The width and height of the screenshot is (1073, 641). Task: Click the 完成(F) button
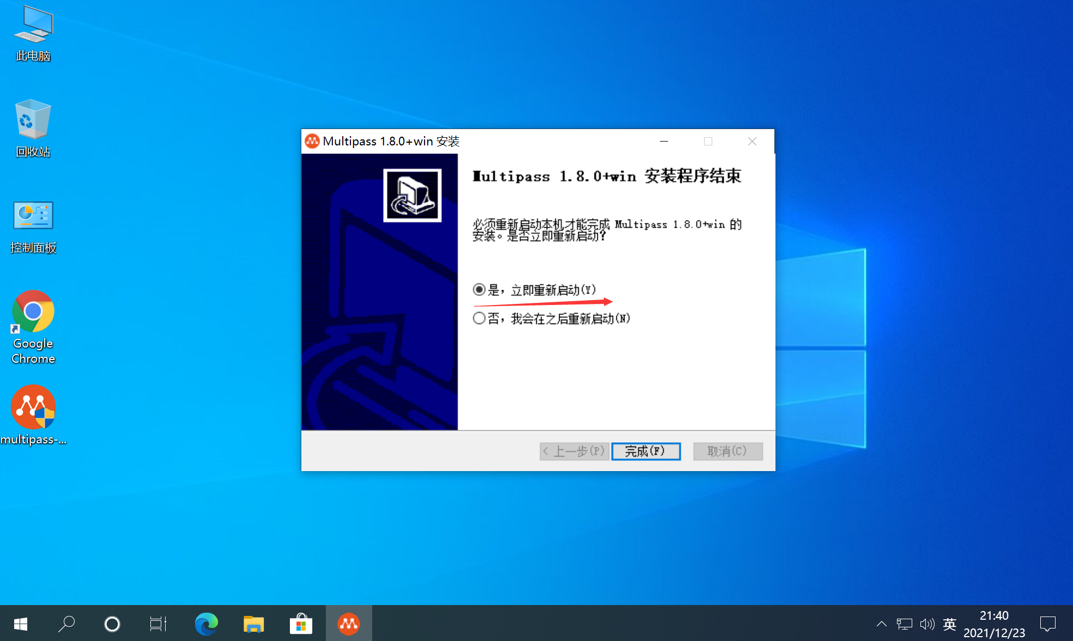[x=646, y=451]
